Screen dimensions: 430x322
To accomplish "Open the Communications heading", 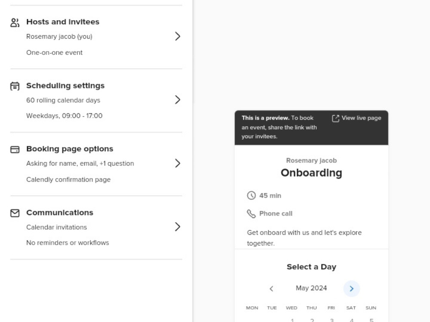I will click(x=60, y=213).
